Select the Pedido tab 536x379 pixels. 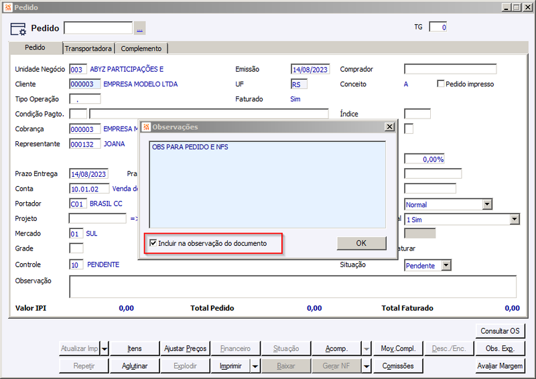pyautogui.click(x=36, y=48)
